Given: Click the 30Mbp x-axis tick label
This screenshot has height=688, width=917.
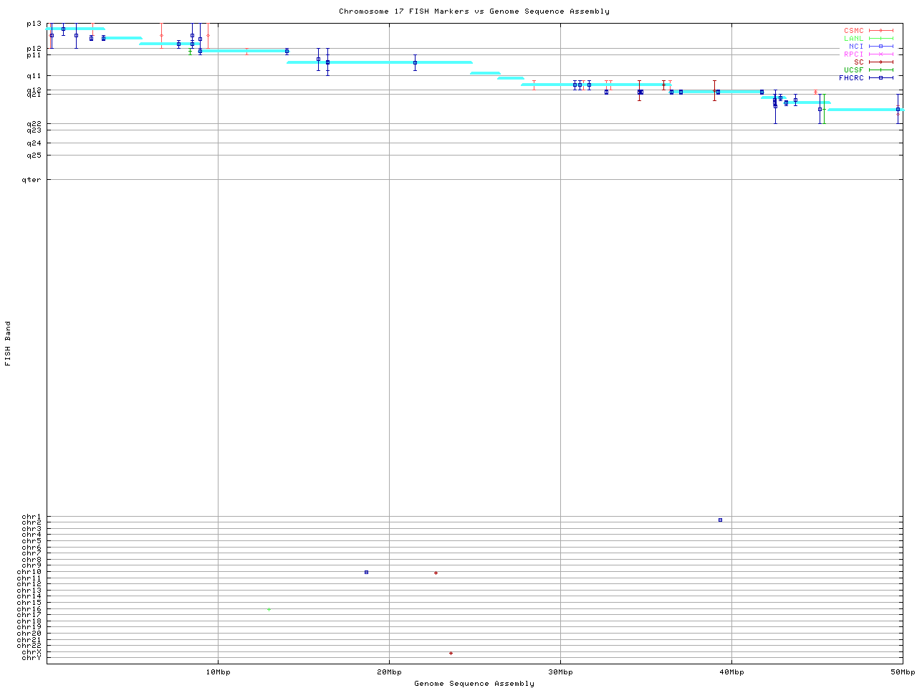Looking at the screenshot, I should (x=560, y=672).
